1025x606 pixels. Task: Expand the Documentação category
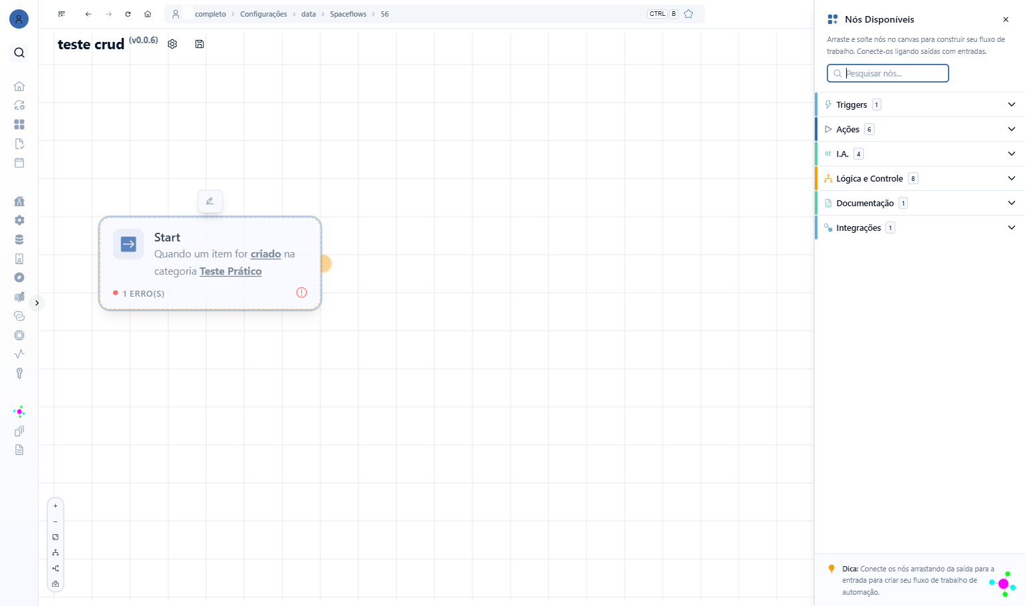point(921,203)
